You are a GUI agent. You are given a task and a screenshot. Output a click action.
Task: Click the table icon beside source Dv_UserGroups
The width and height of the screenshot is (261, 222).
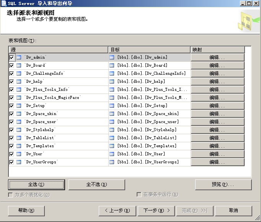(19, 162)
